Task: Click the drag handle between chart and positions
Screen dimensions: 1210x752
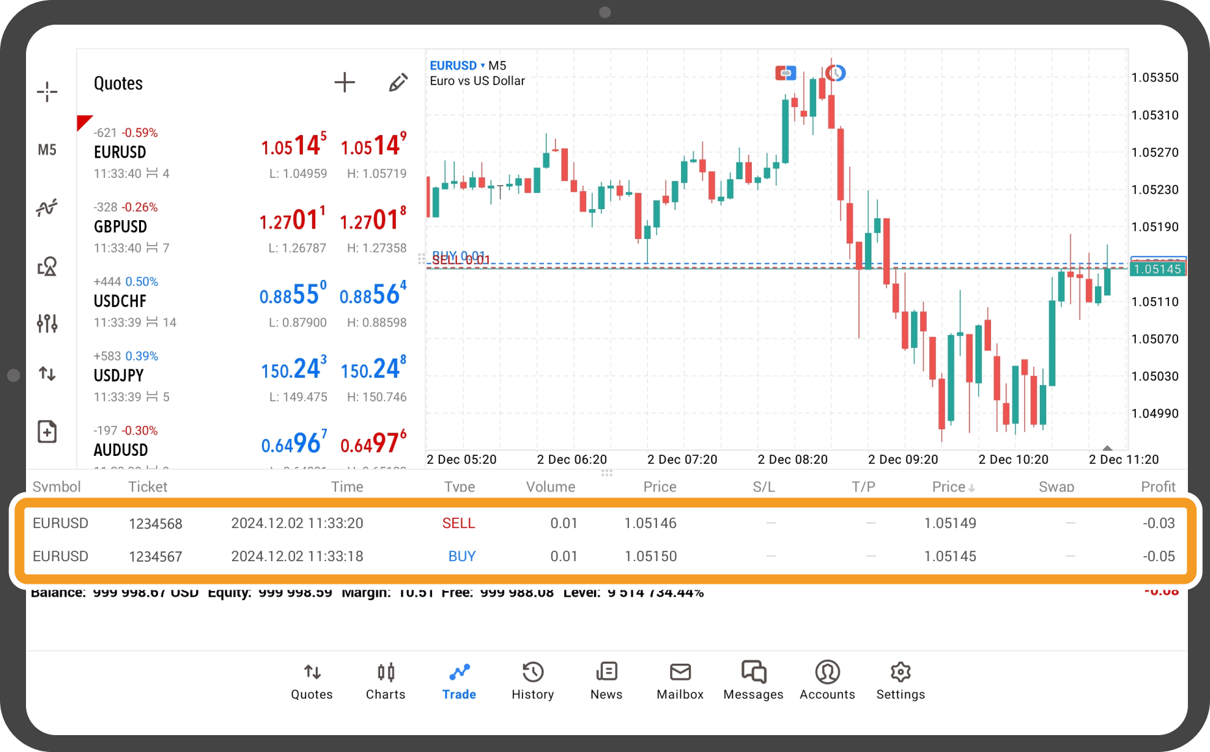Action: coord(607,473)
